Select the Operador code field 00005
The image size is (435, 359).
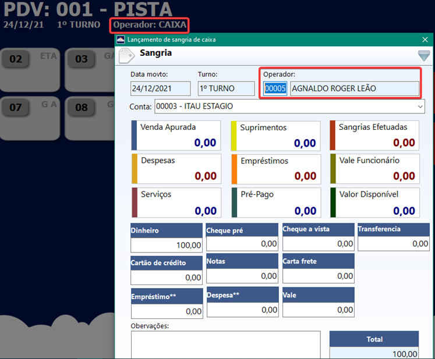(x=275, y=88)
